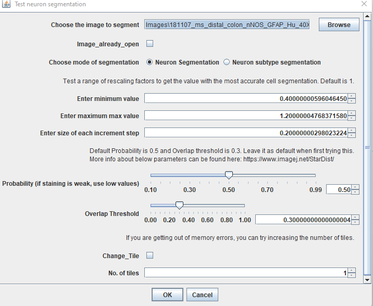The width and height of the screenshot is (373, 306).
Task: Click the Overlap Threshold slider handle
Action: pos(179,206)
